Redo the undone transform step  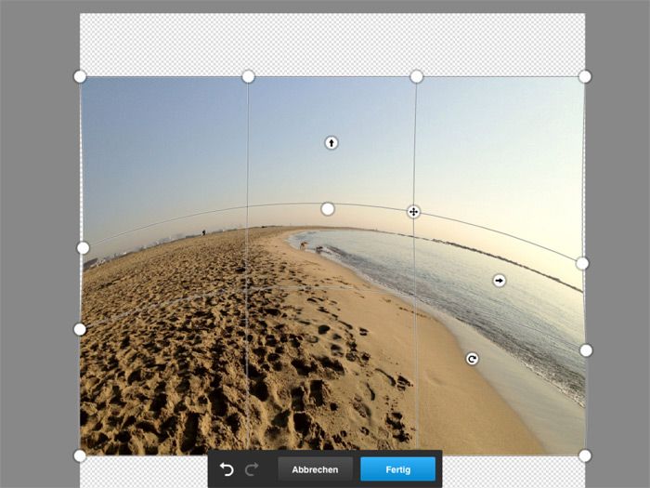[251, 469]
